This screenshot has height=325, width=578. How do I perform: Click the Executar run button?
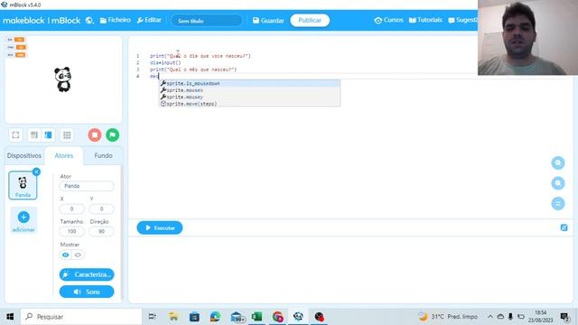point(160,227)
